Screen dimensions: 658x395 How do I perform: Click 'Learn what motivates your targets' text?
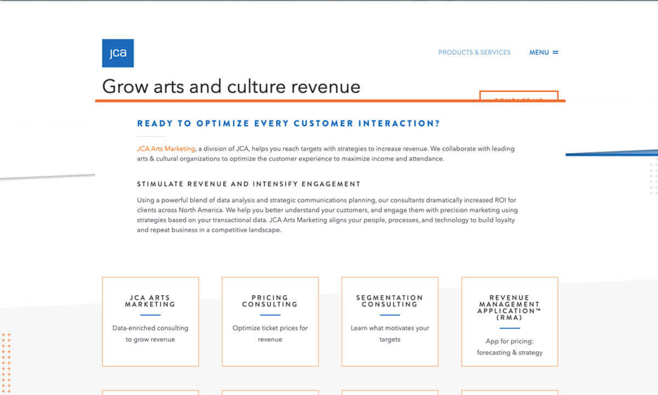tap(390, 334)
